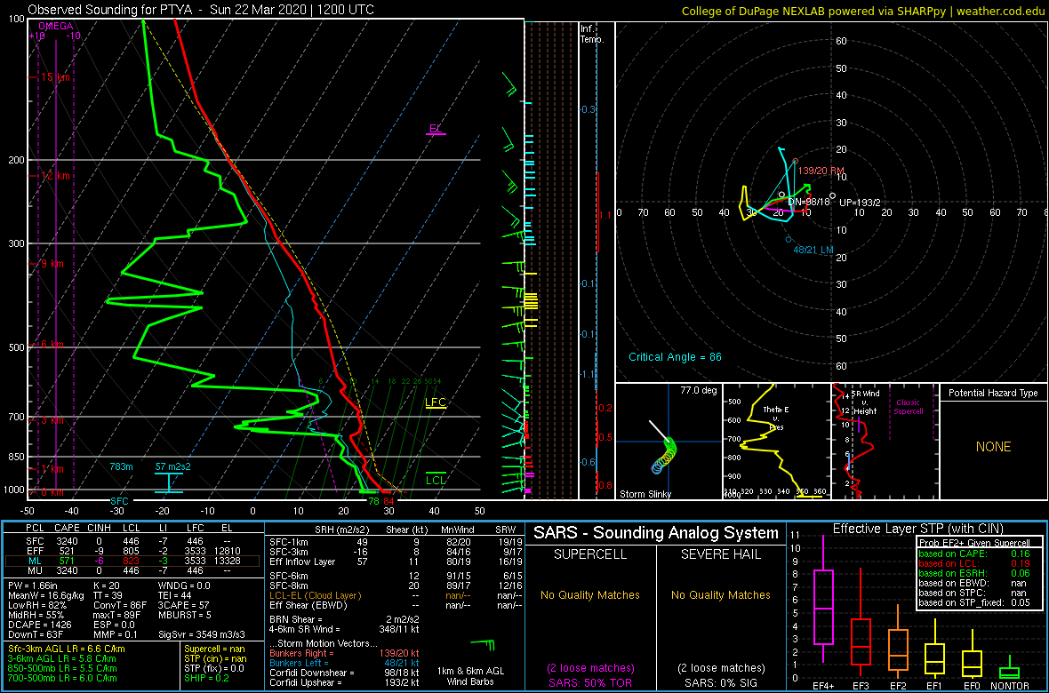Click the 'Sfc-3km AGL LR = 6.6 C/km' line
This screenshot has width=1049, height=693.
point(66,649)
